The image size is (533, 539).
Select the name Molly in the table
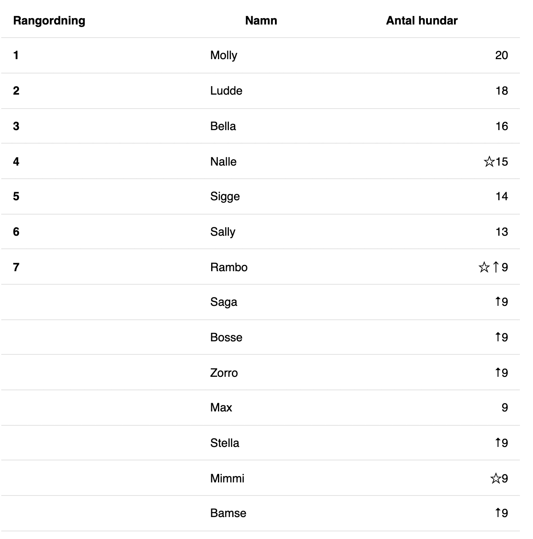coord(223,55)
